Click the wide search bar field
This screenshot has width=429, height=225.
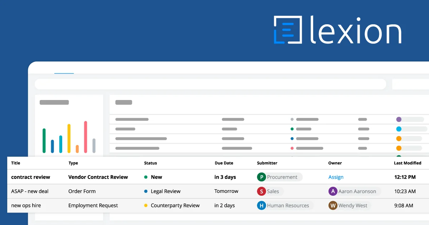pos(210,84)
